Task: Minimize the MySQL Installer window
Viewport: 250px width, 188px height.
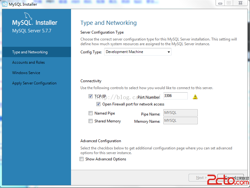Action: [221, 3]
